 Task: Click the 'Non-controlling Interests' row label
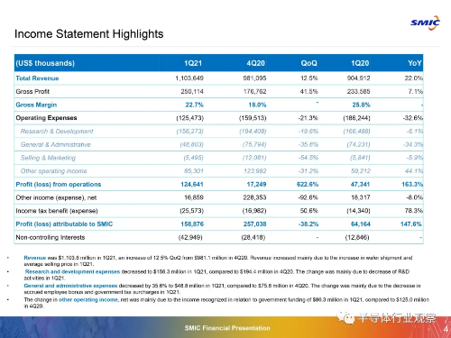(51, 237)
